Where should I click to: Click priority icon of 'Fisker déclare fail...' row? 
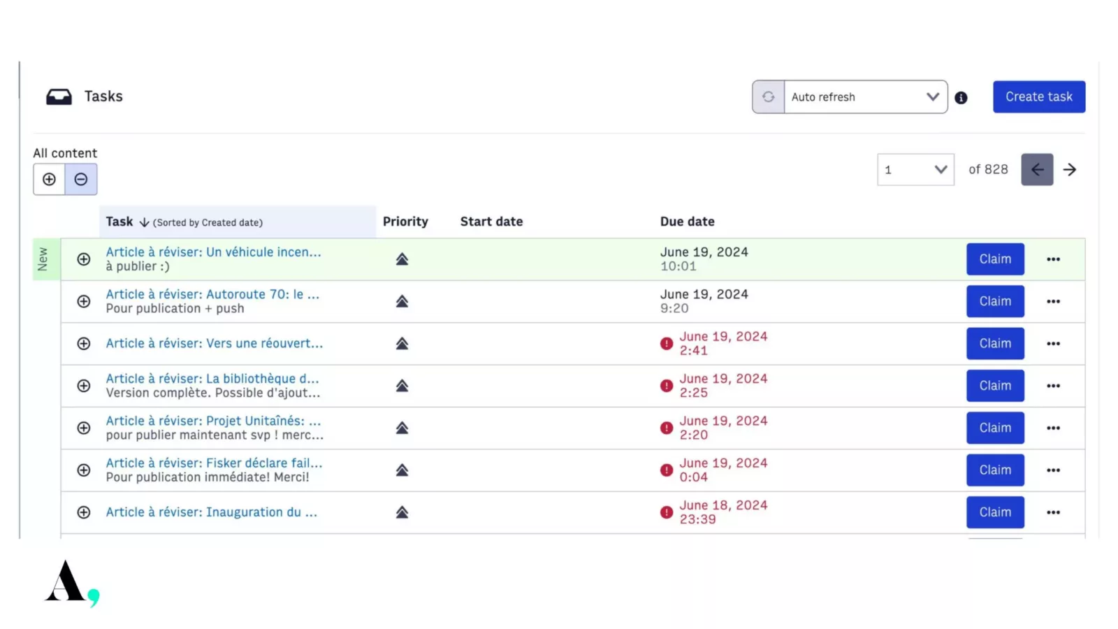pyautogui.click(x=402, y=470)
